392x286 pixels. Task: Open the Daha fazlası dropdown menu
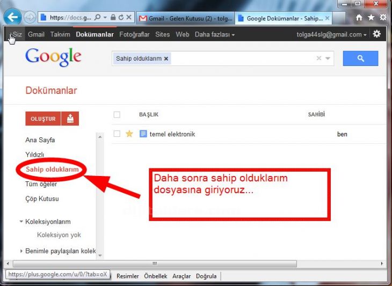(x=214, y=34)
